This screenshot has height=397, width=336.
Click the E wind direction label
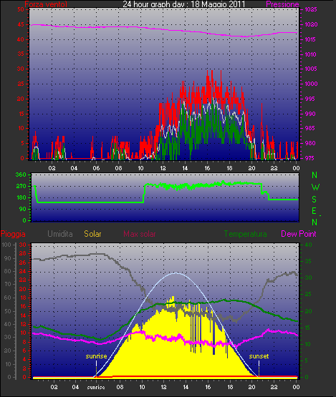315,211
